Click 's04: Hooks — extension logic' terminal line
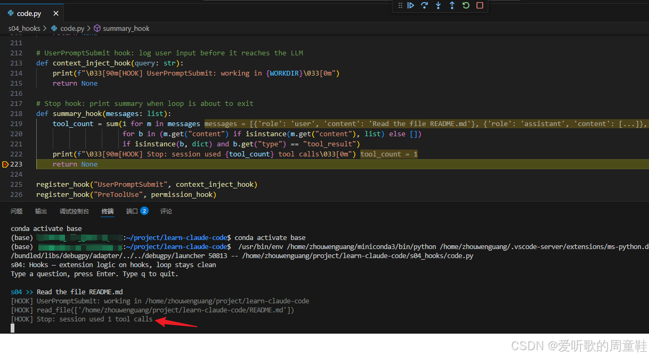649x356 pixels. tap(113, 264)
